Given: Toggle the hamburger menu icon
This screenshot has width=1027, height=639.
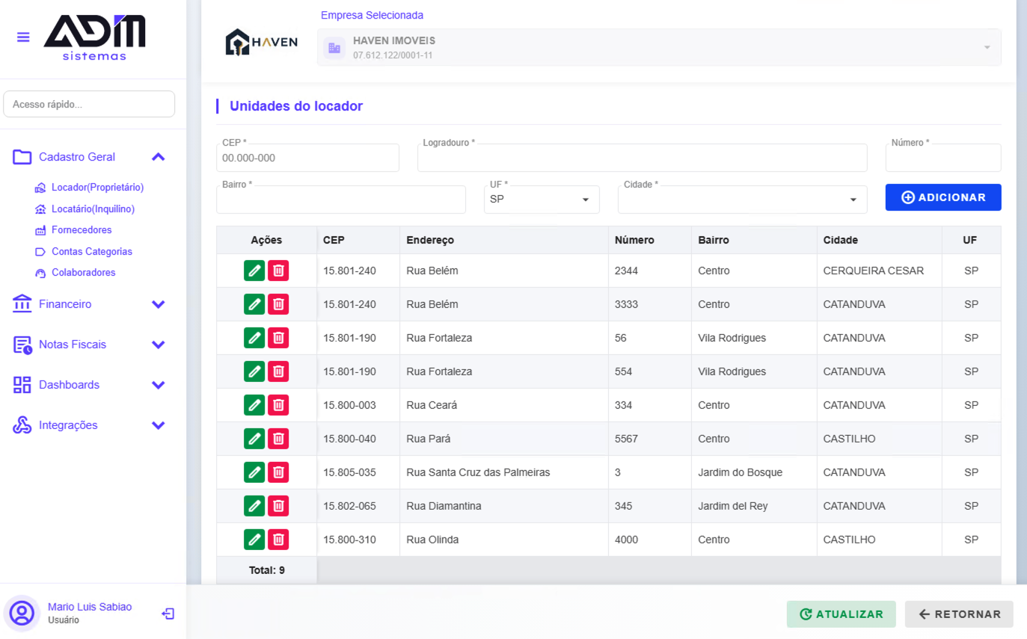Looking at the screenshot, I should pyautogui.click(x=23, y=37).
